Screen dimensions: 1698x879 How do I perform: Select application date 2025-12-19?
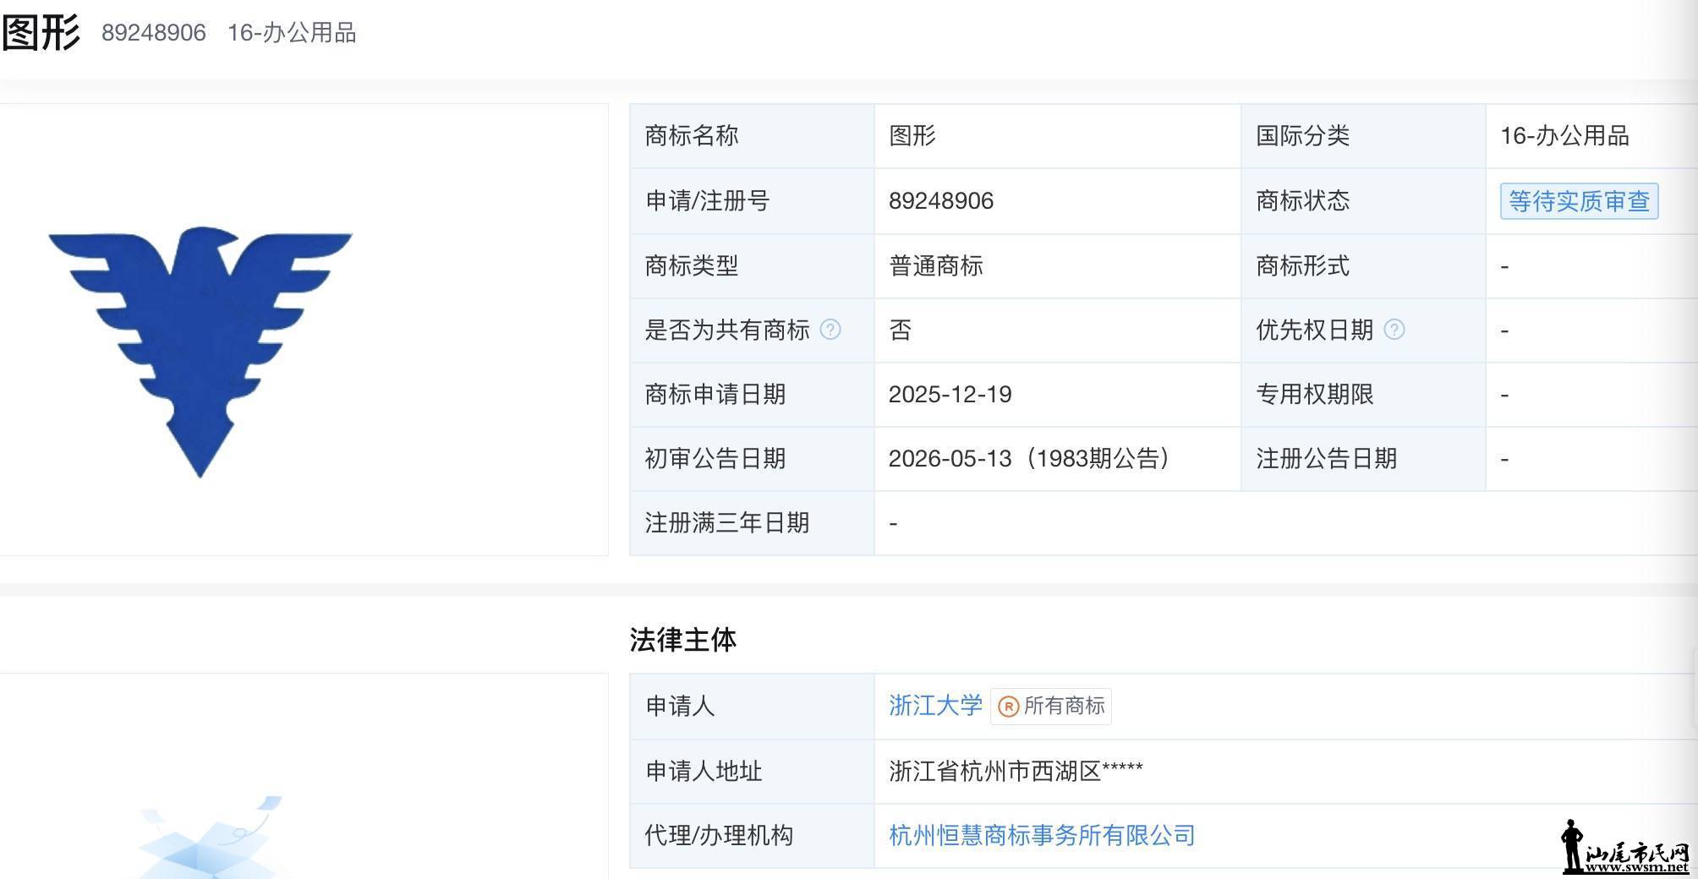pos(950,395)
